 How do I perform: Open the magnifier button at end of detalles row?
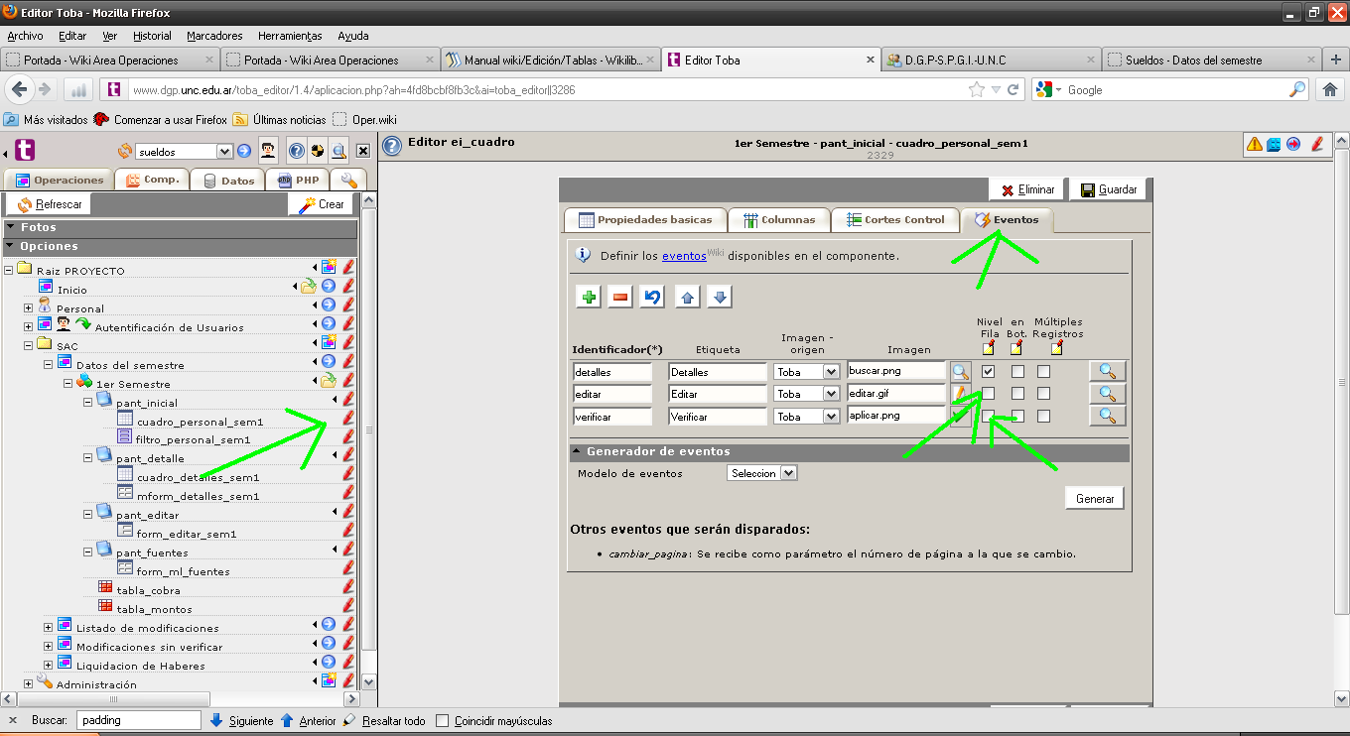click(1107, 371)
